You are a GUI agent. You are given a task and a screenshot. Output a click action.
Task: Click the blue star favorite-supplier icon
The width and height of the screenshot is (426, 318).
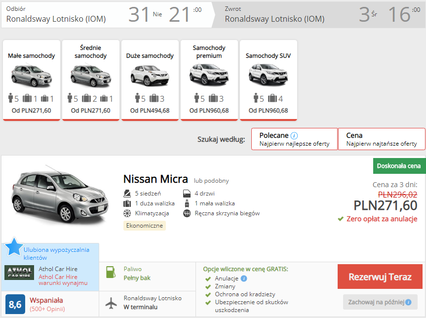point(14,247)
